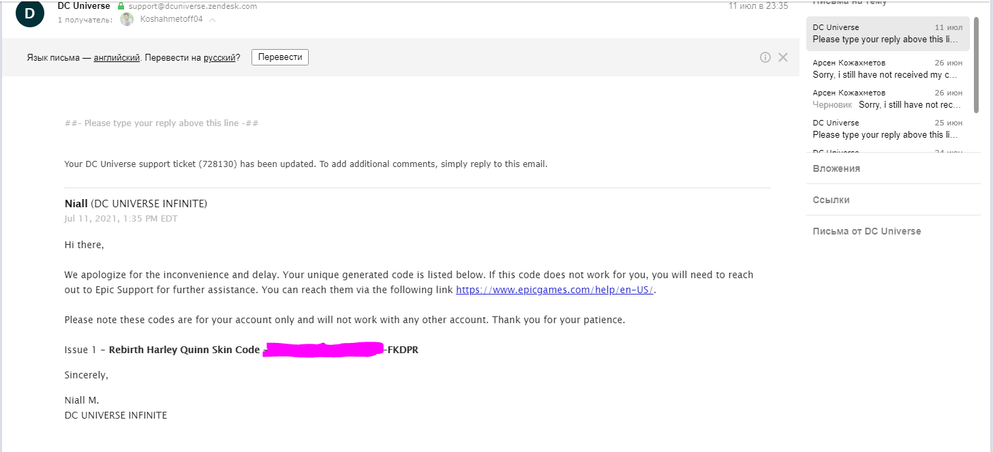The width and height of the screenshot is (993, 452).
Task: Dismiss the translation suggestion bar
Action: (x=783, y=57)
